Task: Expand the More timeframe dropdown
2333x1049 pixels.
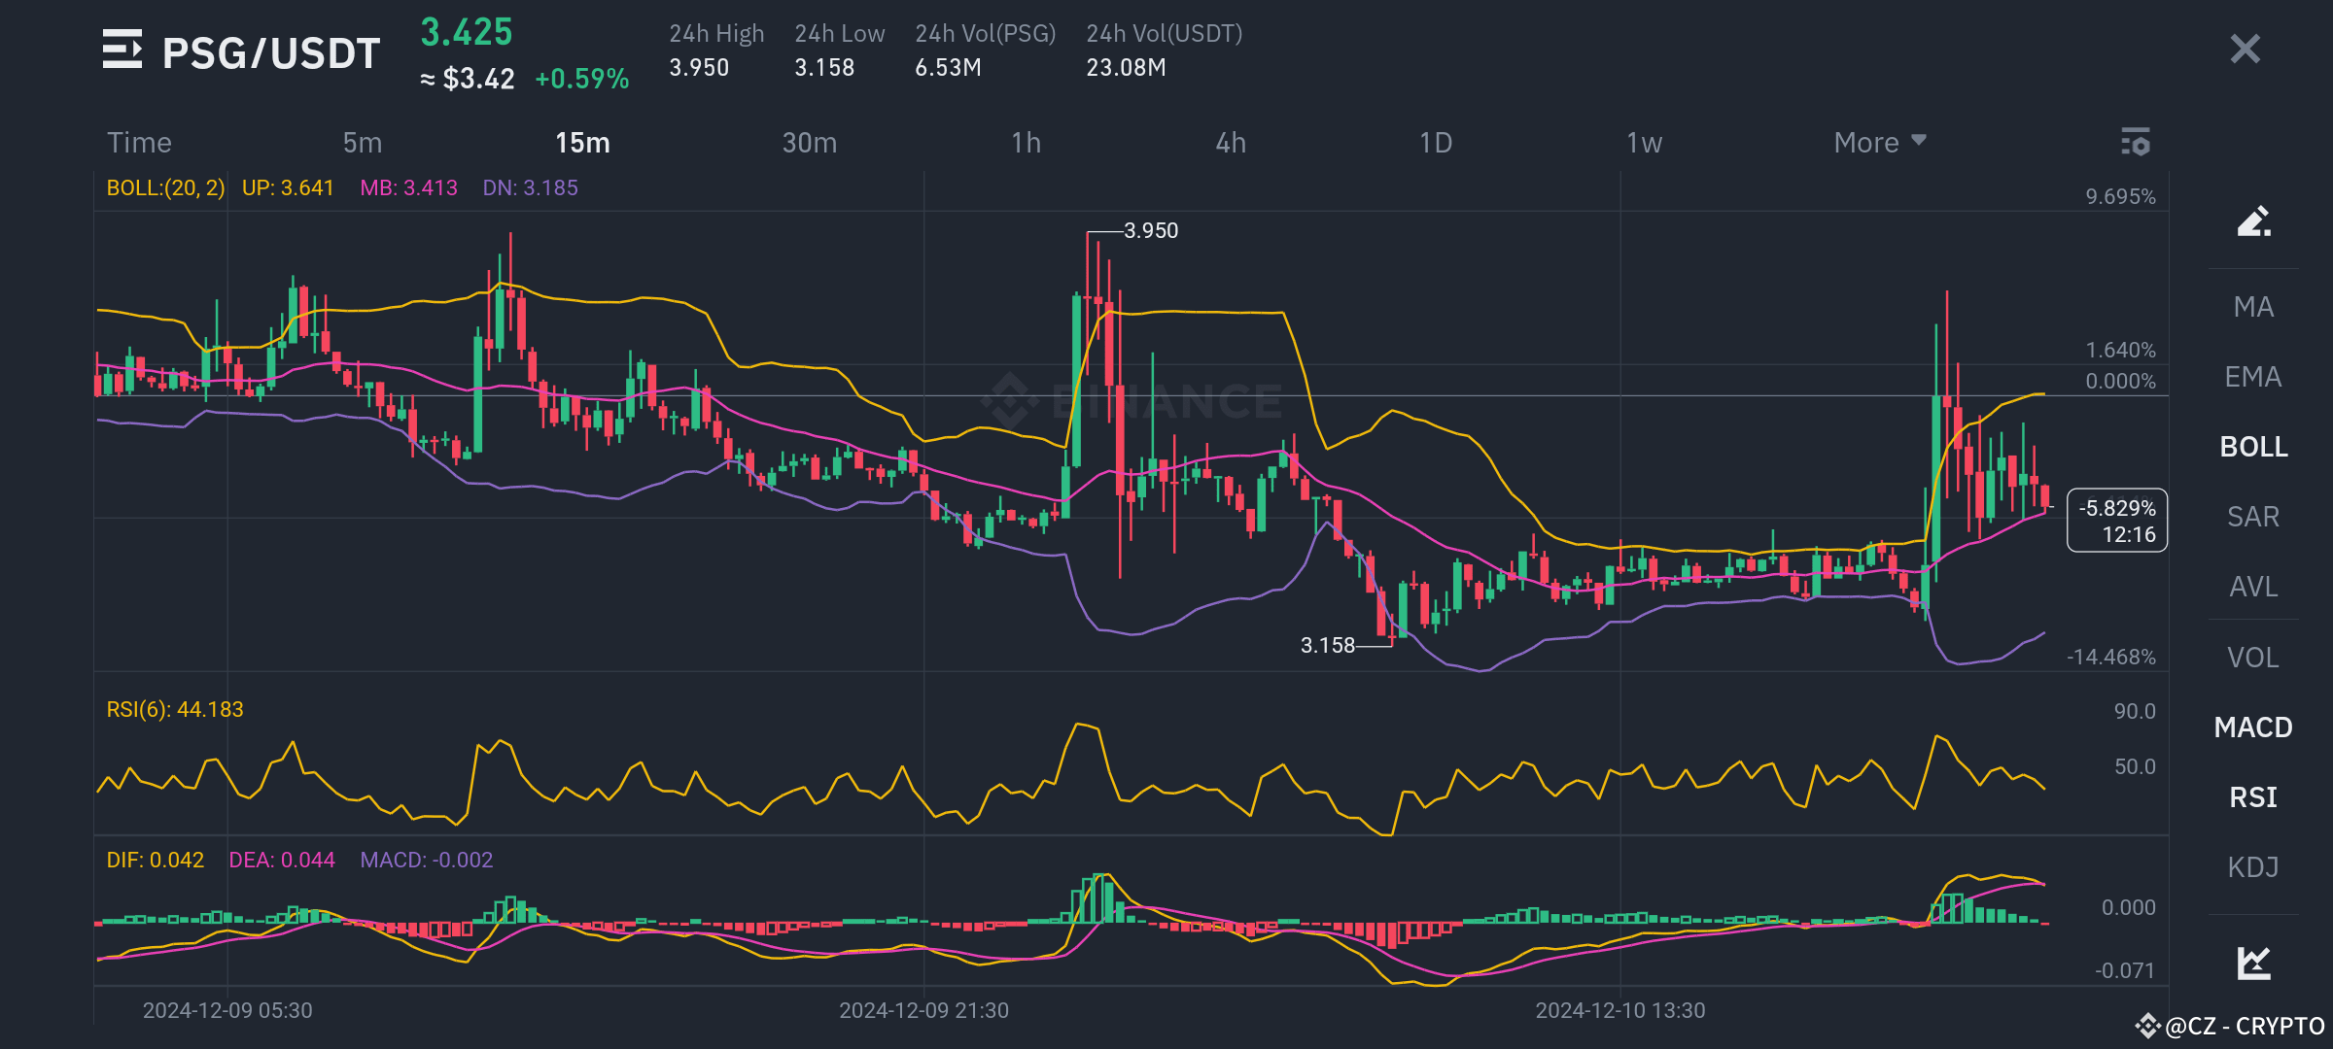Action: tap(1878, 142)
